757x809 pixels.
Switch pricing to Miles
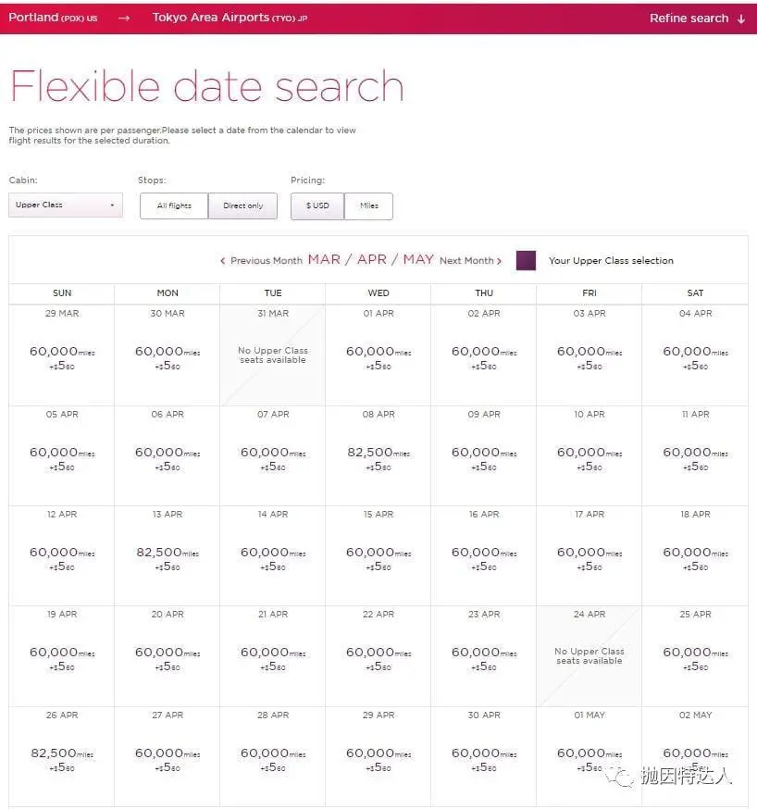point(368,205)
